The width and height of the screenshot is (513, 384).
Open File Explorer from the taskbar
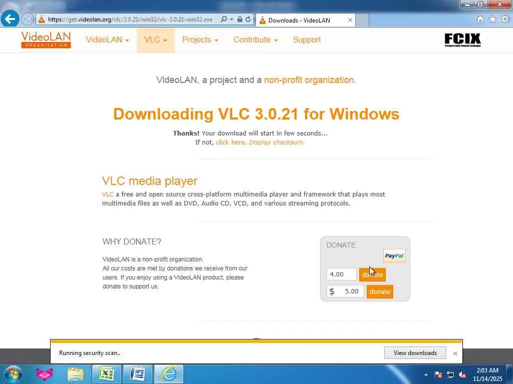[76, 374]
